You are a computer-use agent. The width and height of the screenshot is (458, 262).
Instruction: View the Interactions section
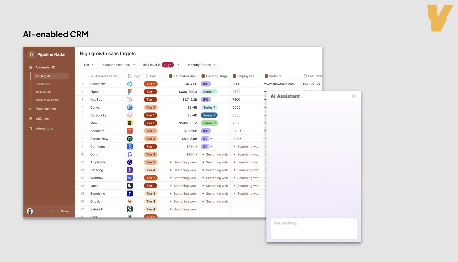pyautogui.click(x=44, y=128)
